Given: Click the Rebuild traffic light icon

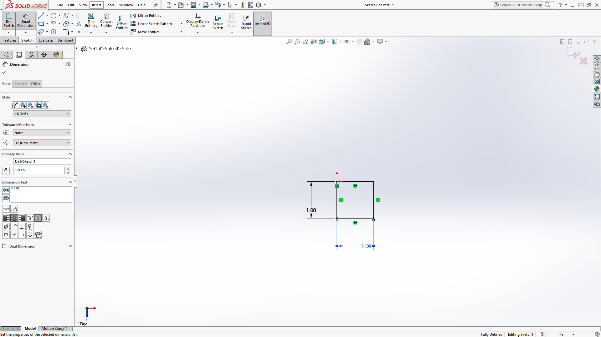Looking at the screenshot, I should [243, 5].
